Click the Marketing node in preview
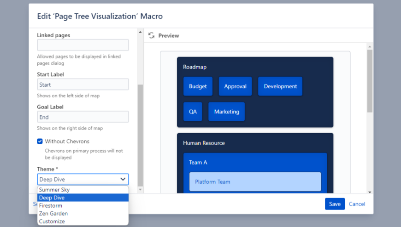 point(226,112)
